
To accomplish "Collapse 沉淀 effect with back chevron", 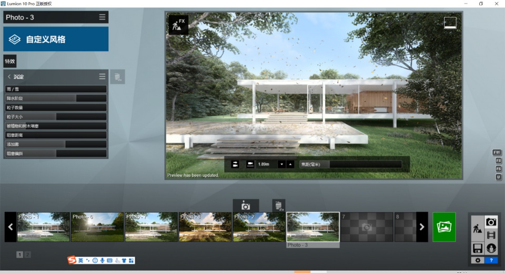I will (9, 77).
